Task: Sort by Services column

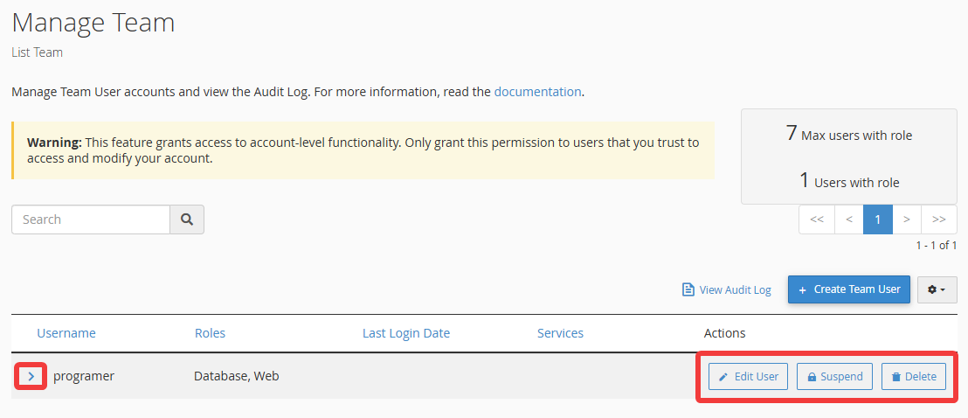Action: click(x=560, y=333)
